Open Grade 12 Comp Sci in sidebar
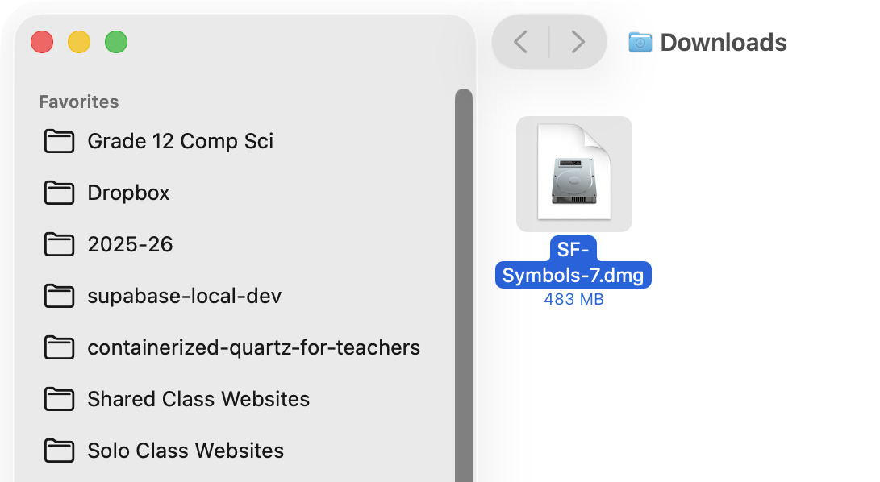Screen dimensions: 880x482 (180, 141)
